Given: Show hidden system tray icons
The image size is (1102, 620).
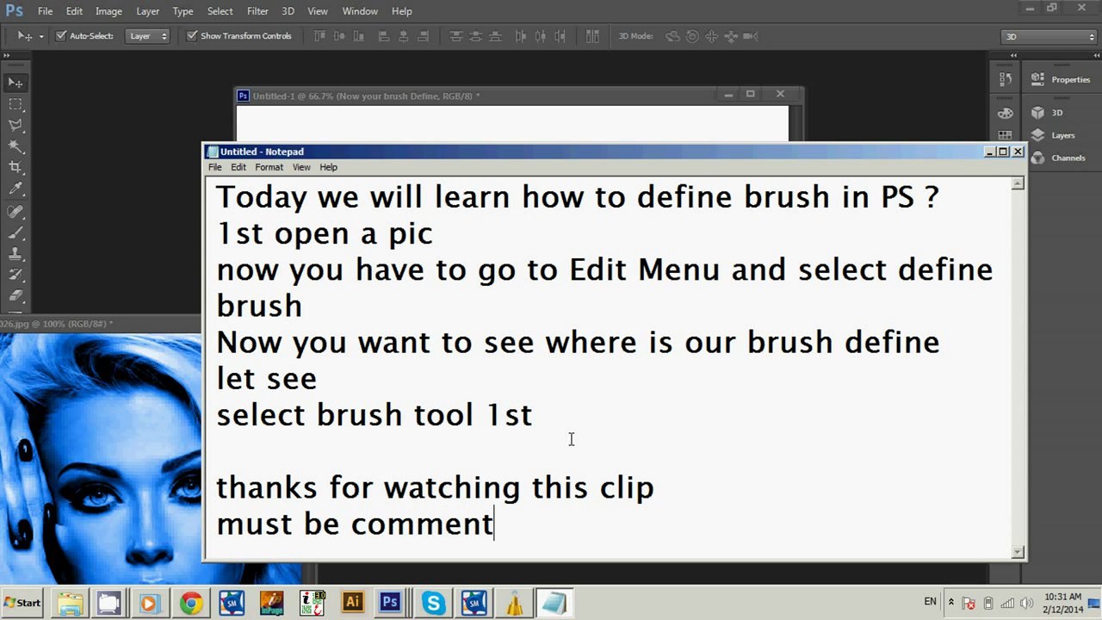Looking at the screenshot, I should [951, 602].
